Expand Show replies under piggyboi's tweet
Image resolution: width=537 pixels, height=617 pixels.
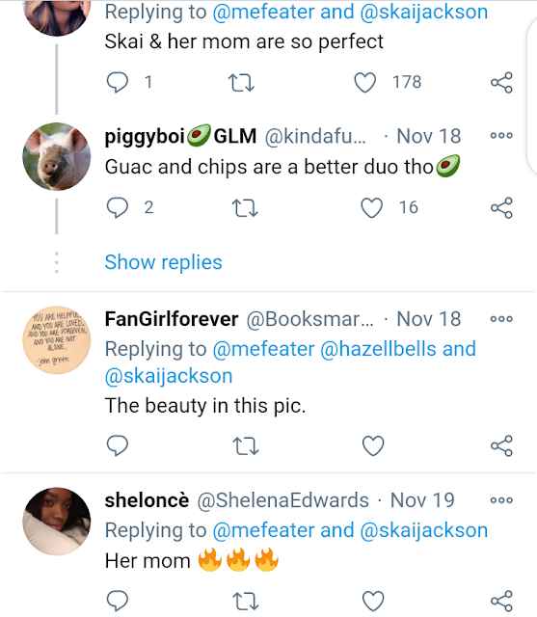(163, 262)
